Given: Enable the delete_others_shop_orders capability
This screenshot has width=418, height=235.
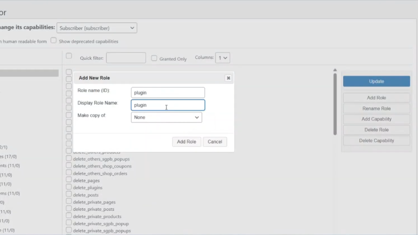Looking at the screenshot, I should 68,173.
